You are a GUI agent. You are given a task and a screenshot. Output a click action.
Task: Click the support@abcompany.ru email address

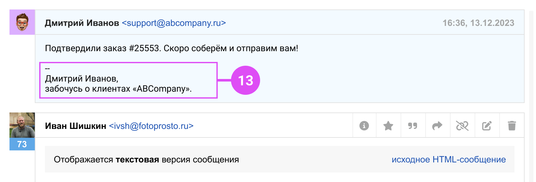174,23
